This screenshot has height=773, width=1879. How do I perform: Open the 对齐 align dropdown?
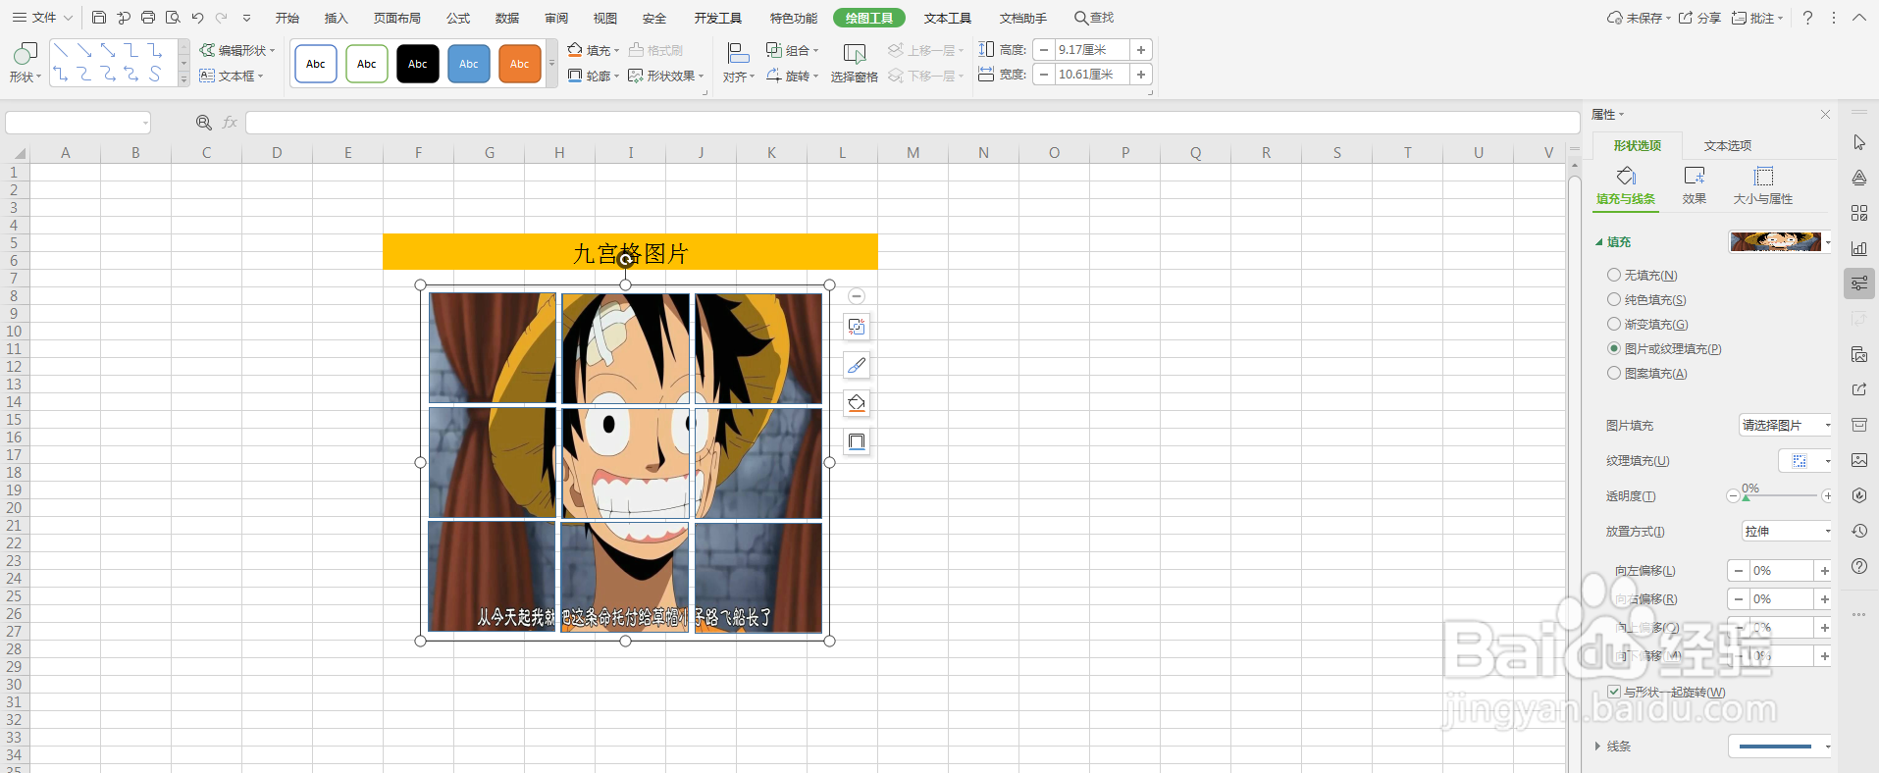coord(739,62)
